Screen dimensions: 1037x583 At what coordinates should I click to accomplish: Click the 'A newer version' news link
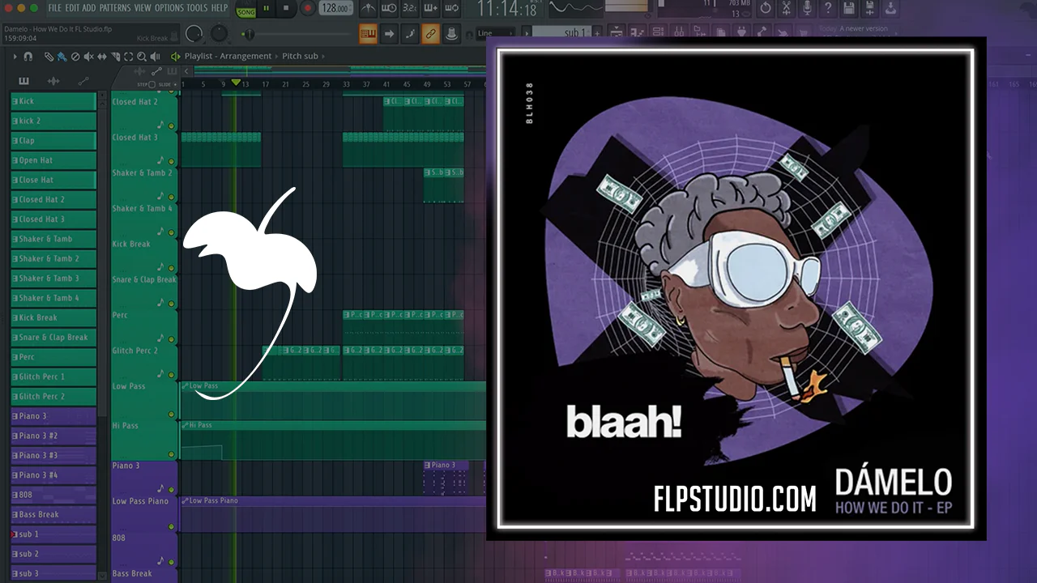coord(864,29)
